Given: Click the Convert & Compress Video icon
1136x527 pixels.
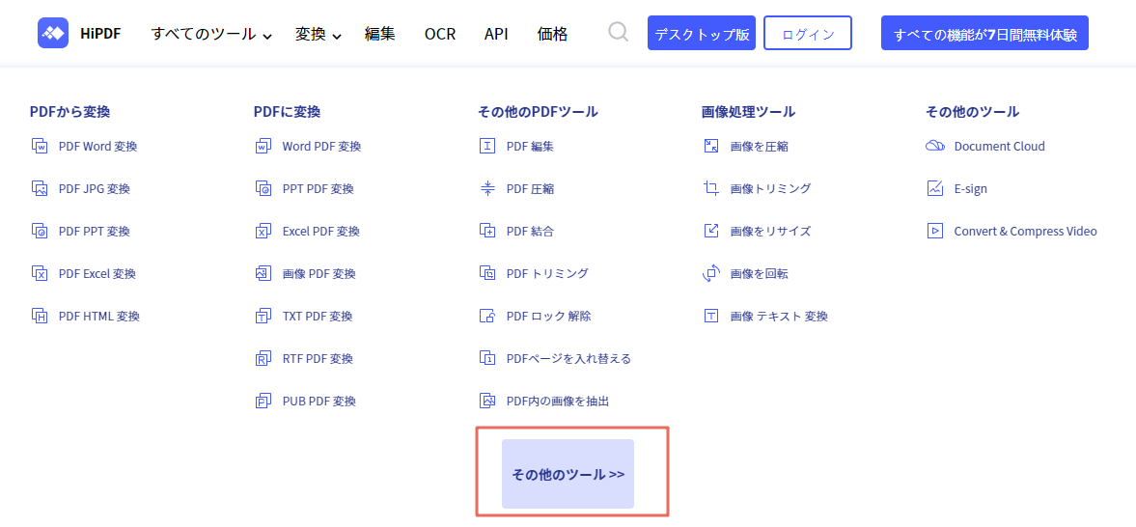Looking at the screenshot, I should (935, 232).
